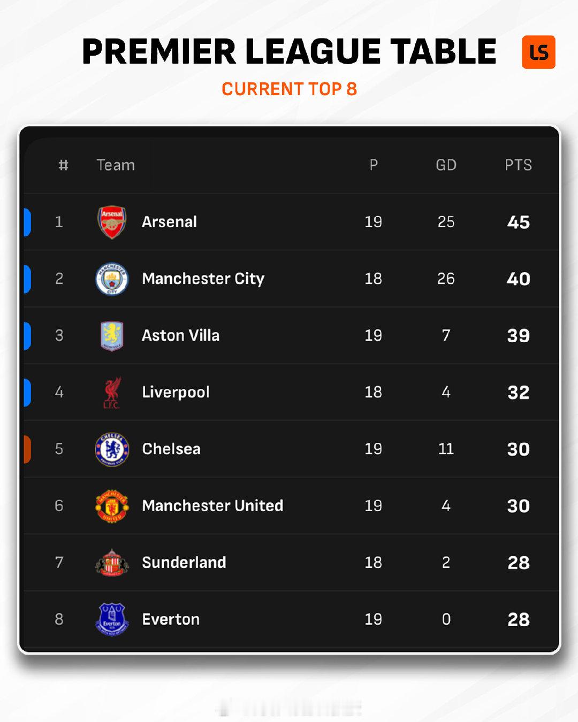Click the Everton crest

coord(112,619)
